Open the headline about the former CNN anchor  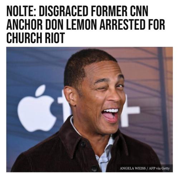(x=86, y=24)
